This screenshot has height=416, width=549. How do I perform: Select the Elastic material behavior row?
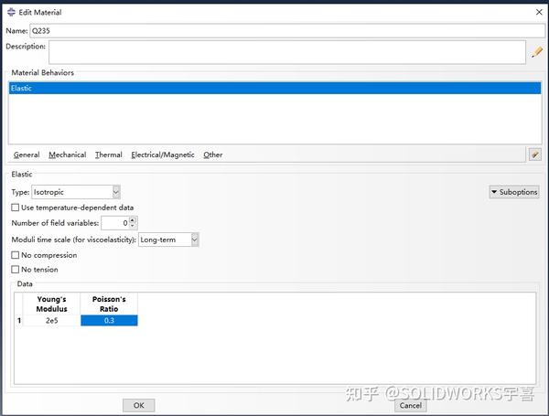pos(274,88)
